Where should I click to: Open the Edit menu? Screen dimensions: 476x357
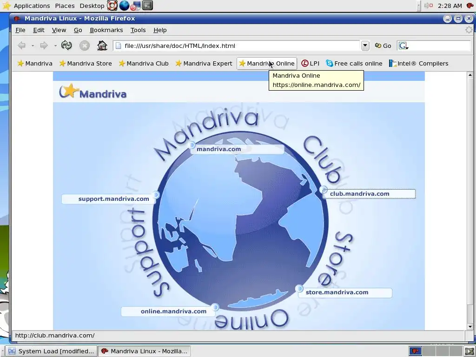pyautogui.click(x=39, y=30)
